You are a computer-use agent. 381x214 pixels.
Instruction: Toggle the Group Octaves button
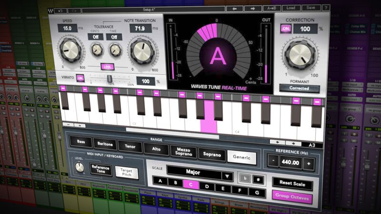292,197
